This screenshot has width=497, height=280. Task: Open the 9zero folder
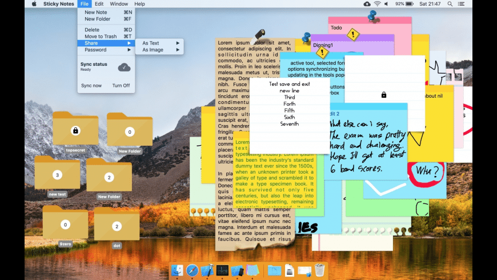click(x=65, y=222)
